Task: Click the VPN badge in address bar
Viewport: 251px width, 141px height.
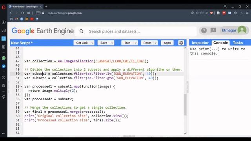Action: click(38, 13)
